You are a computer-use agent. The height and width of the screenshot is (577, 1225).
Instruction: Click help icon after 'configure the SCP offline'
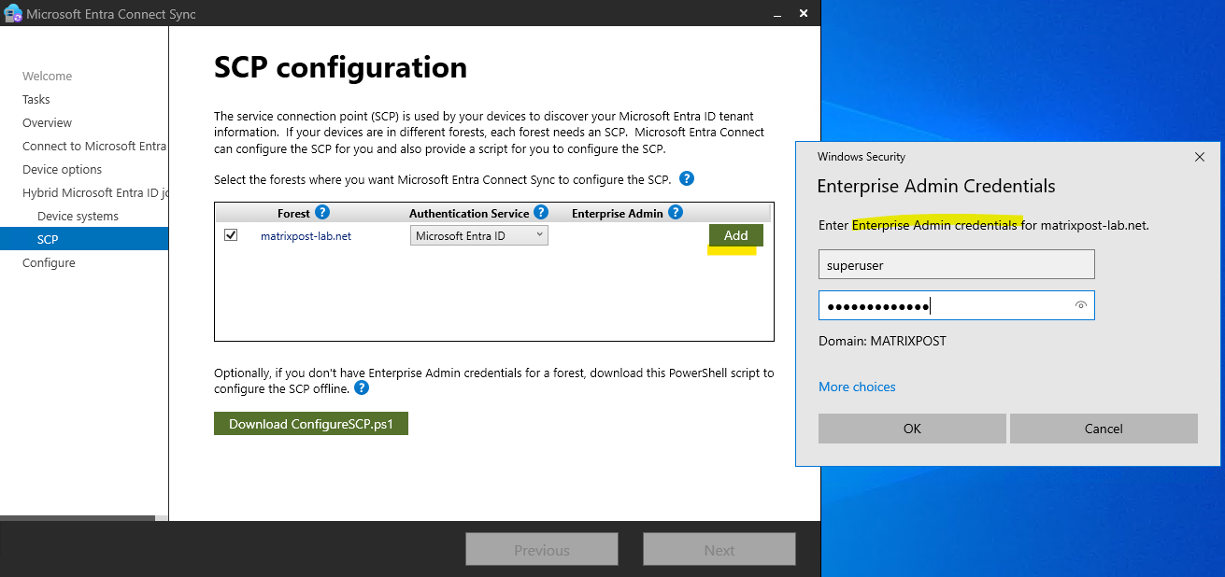coord(362,387)
